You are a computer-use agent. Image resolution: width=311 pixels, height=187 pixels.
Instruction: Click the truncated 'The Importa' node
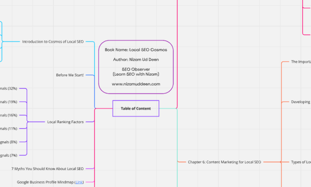pyautogui.click(x=301, y=62)
